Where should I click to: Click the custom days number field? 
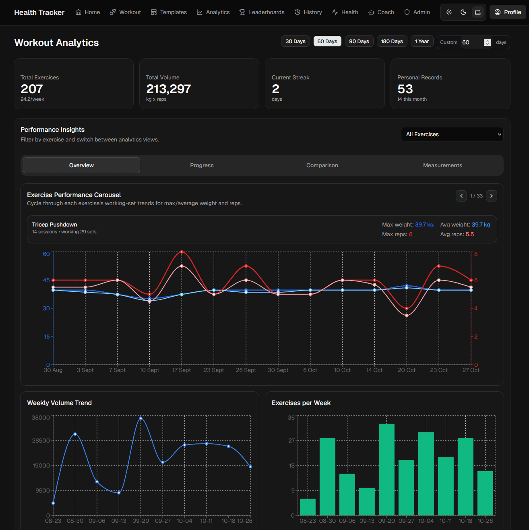[476, 42]
